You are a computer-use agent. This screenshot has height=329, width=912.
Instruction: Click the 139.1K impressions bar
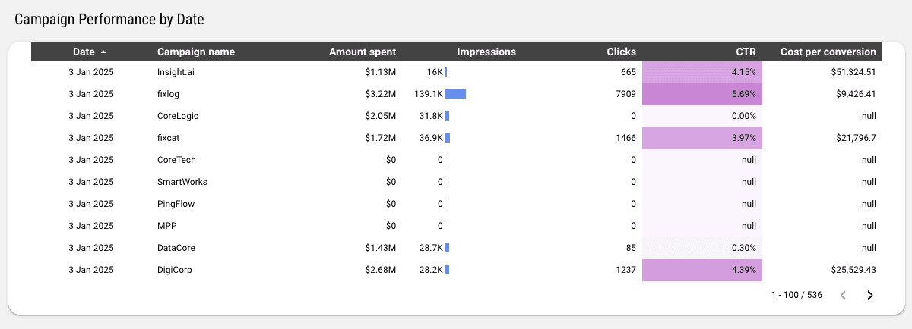point(455,95)
